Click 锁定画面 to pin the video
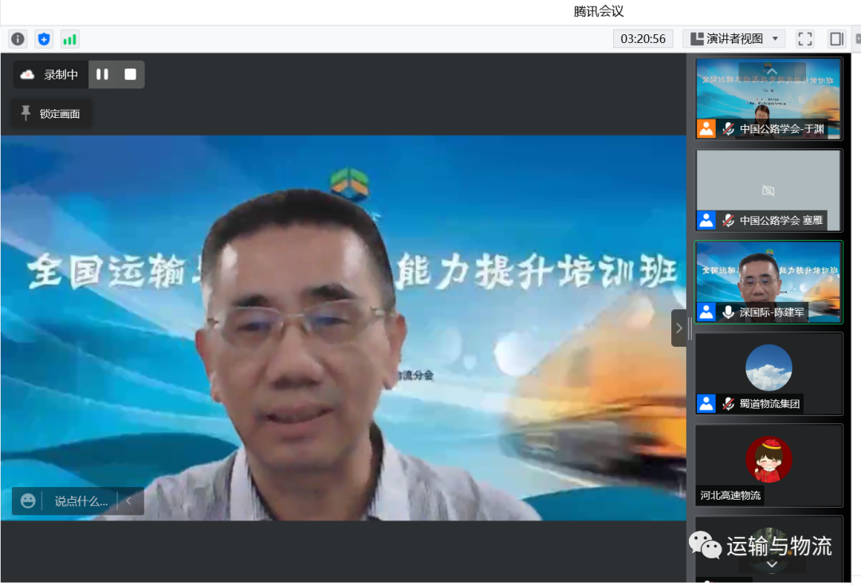Image resolution: width=861 pixels, height=585 pixels. [51, 114]
